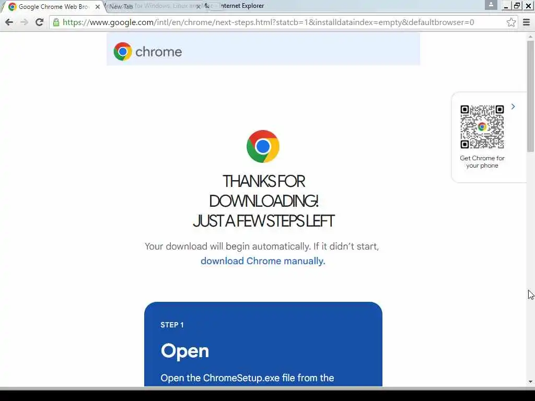Viewport: 535px width, 401px height.
Task: Click the green padlock security icon
Action: pos(56,22)
